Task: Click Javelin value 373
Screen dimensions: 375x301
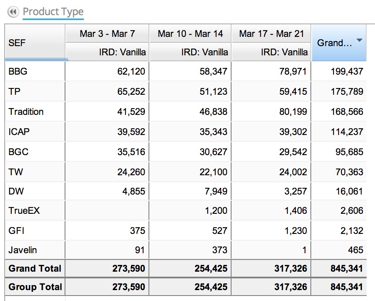Action: [x=220, y=250]
